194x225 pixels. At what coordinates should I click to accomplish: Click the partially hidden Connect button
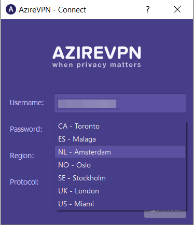pos(165,214)
